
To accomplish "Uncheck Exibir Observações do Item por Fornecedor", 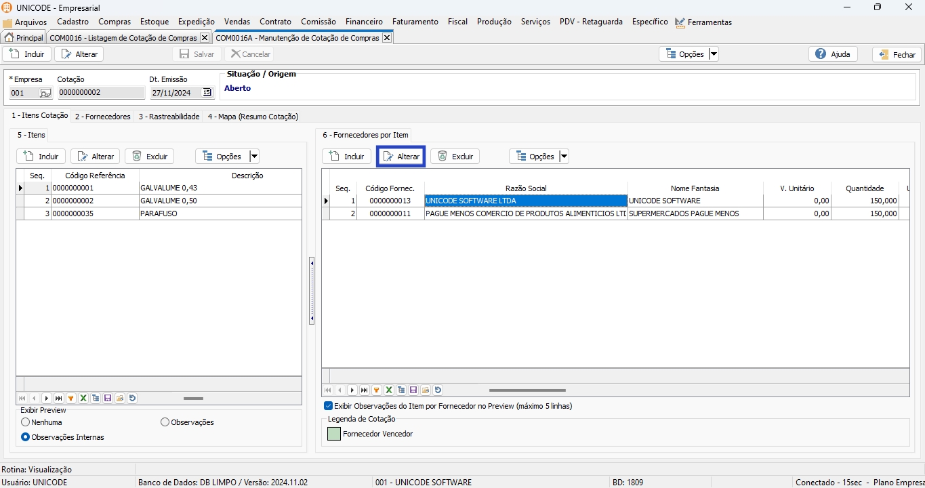I will (329, 406).
